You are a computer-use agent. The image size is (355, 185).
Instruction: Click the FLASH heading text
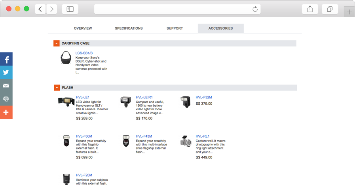coord(68,87)
